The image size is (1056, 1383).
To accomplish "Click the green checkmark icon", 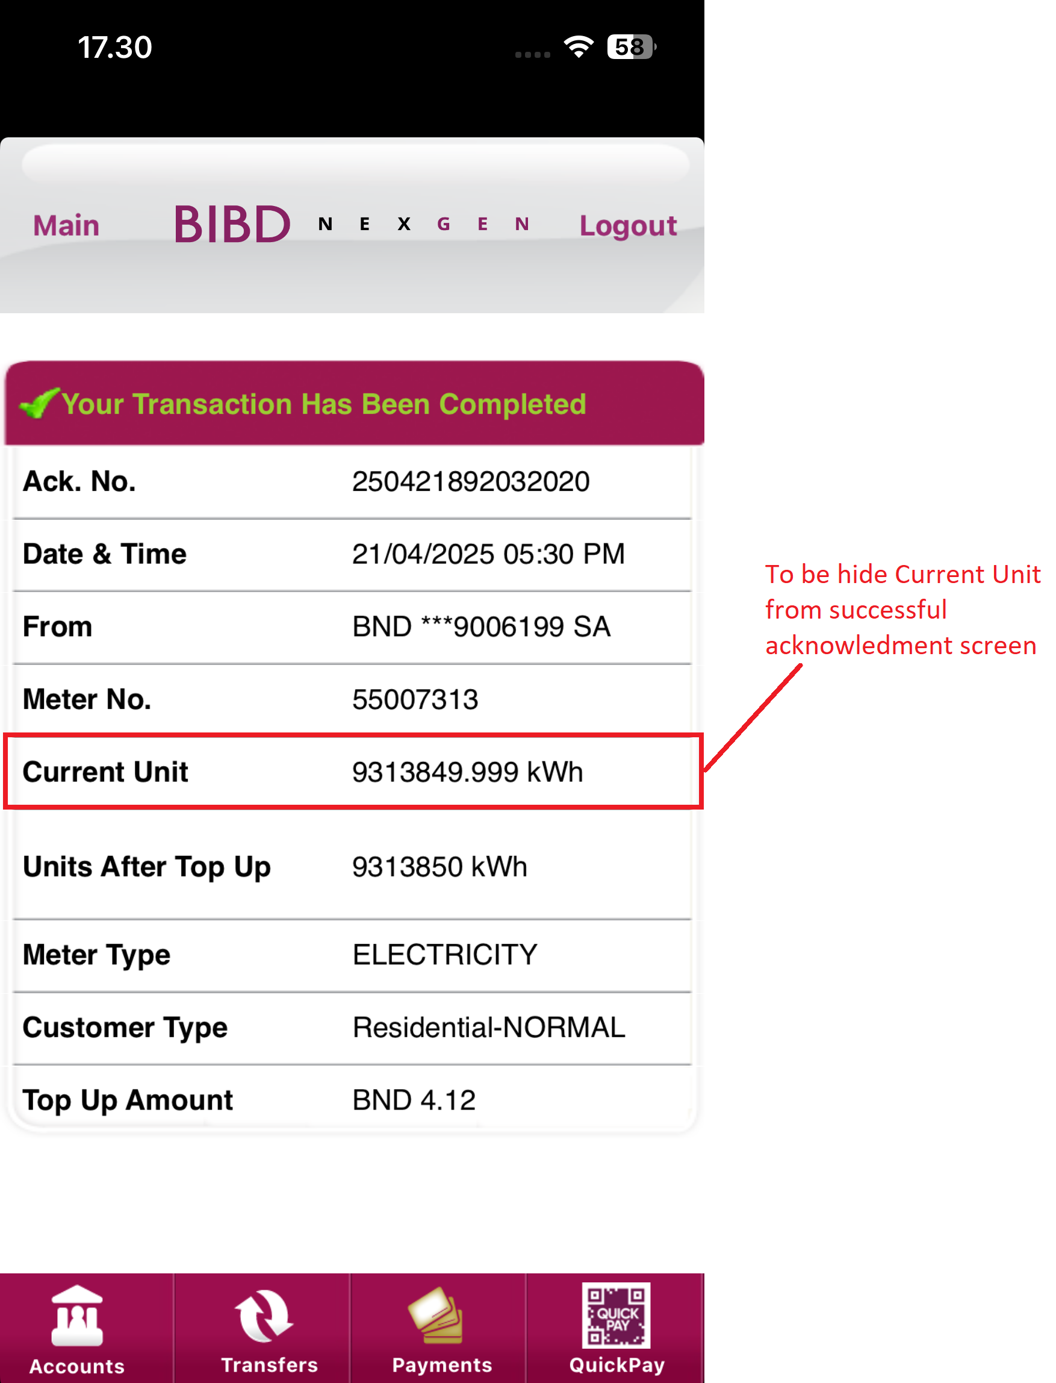I will click(x=39, y=402).
